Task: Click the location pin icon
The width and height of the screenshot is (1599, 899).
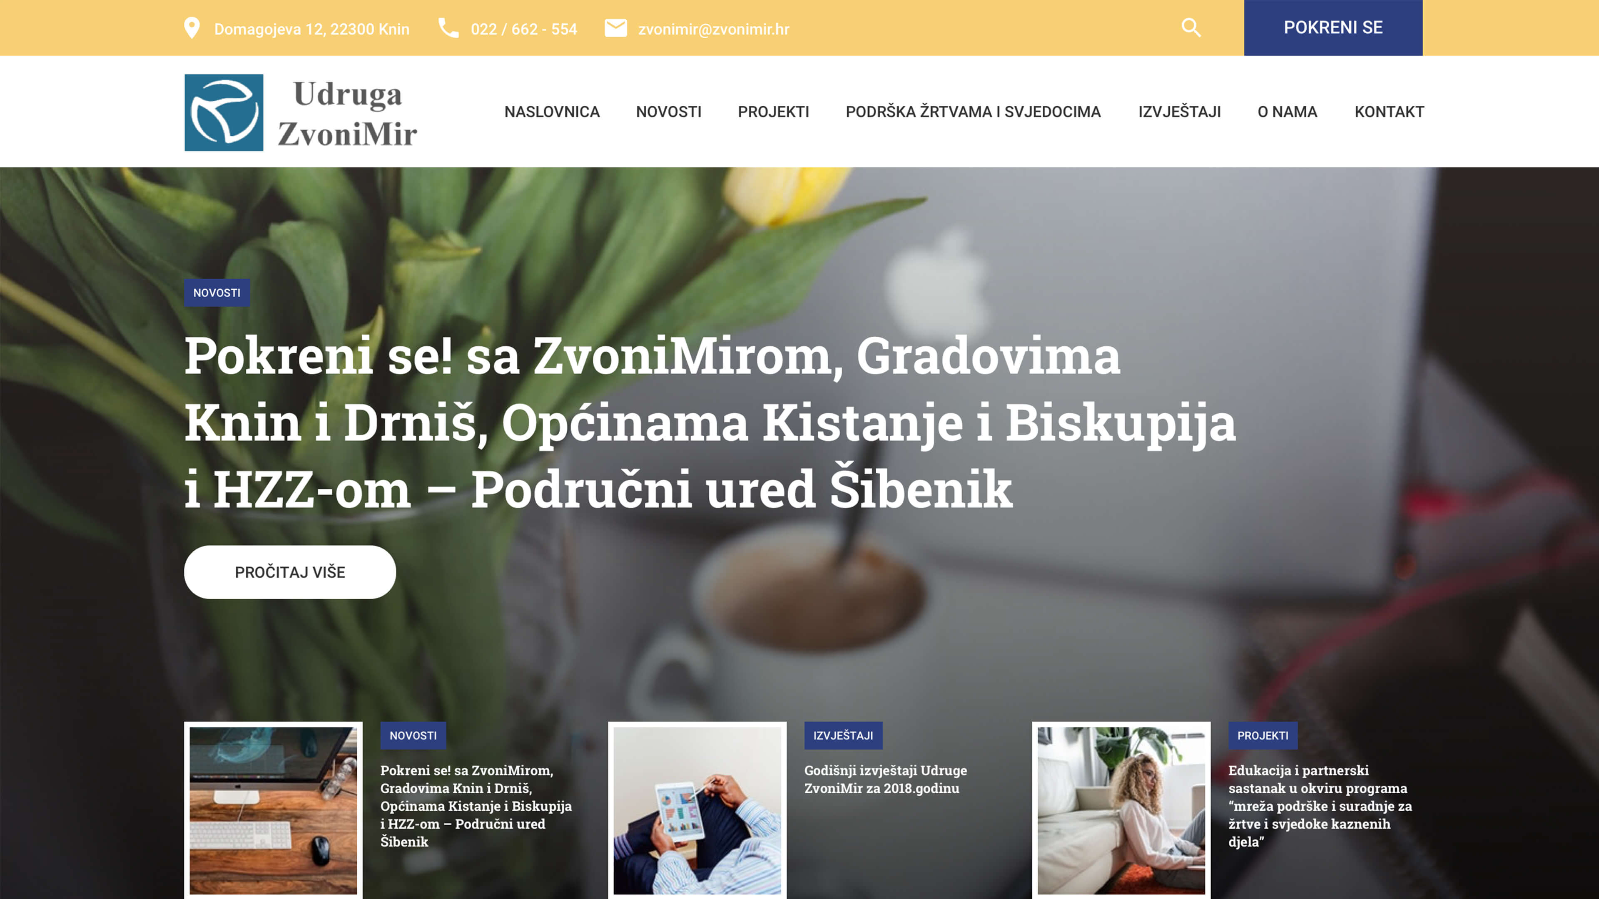Action: click(x=192, y=28)
